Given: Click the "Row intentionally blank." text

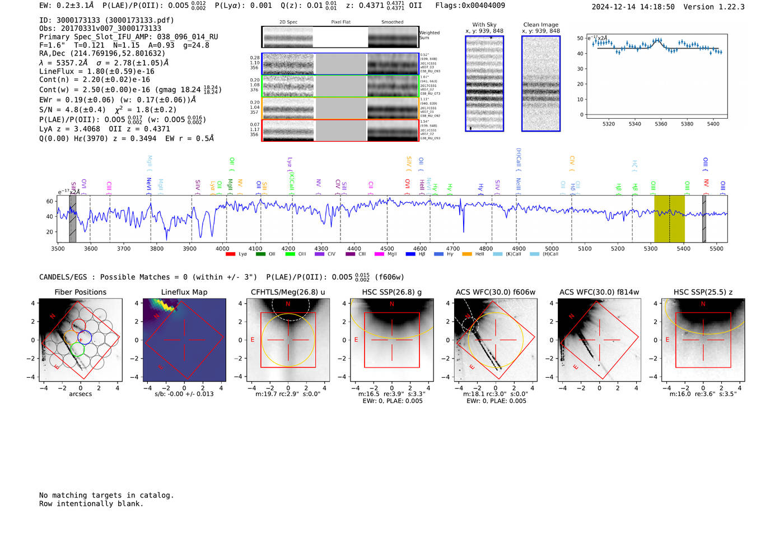Looking at the screenshot, I should pos(91,504).
